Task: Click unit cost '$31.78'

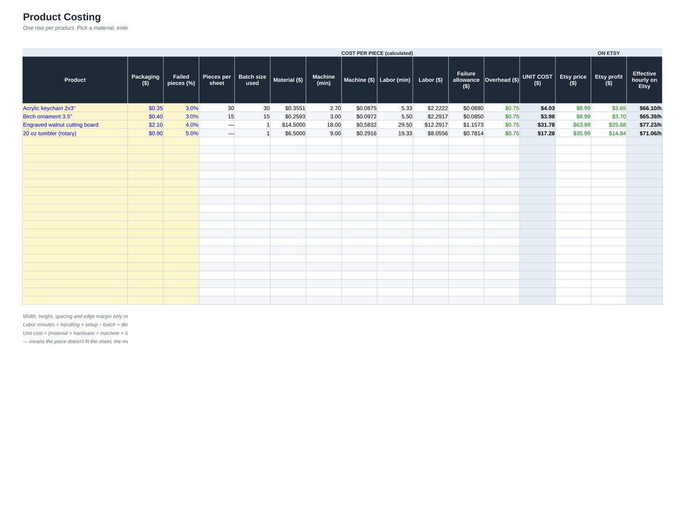Action: click(537, 125)
